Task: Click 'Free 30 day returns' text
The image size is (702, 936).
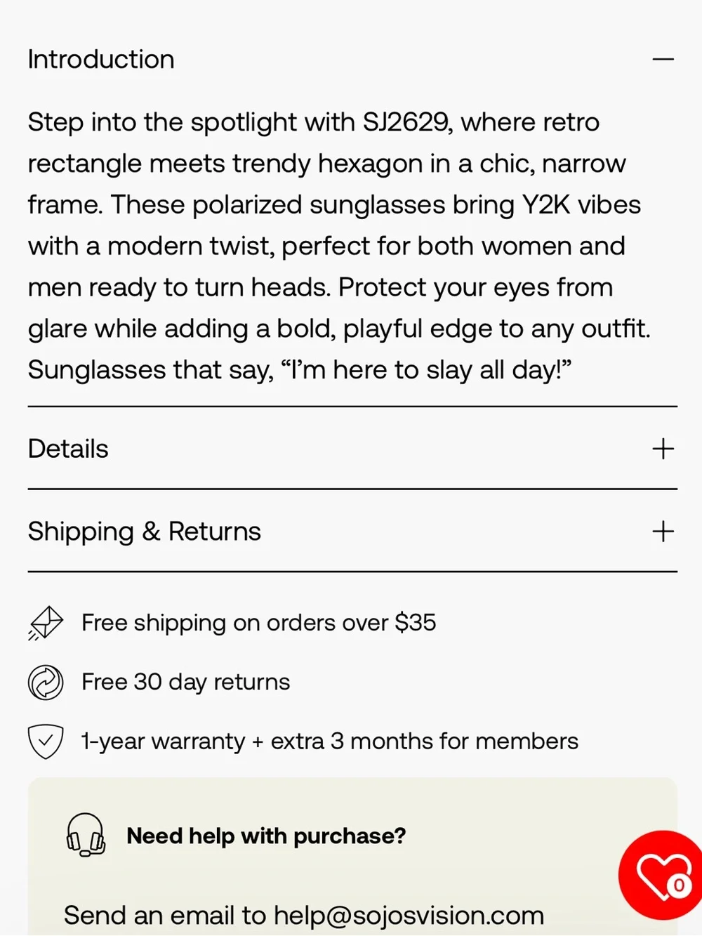Action: (185, 682)
